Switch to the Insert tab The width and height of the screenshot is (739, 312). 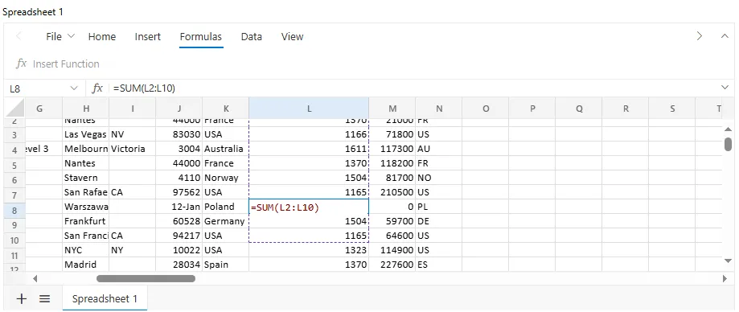point(147,36)
